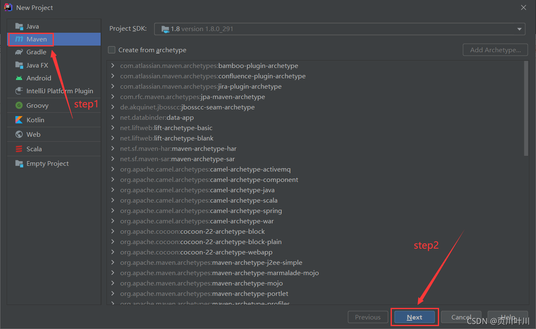This screenshot has height=329, width=536.
Task: Click the archetype list vertical scrollbar
Action: pyautogui.click(x=526, y=109)
